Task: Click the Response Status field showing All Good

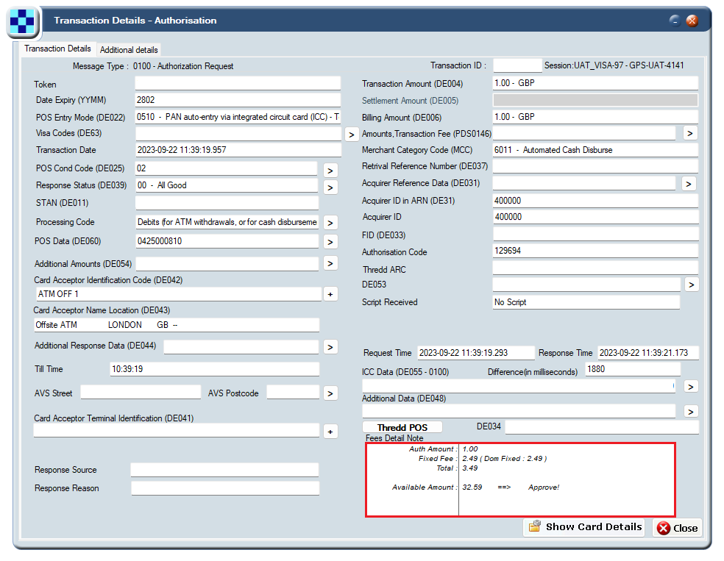Action: coord(227,185)
